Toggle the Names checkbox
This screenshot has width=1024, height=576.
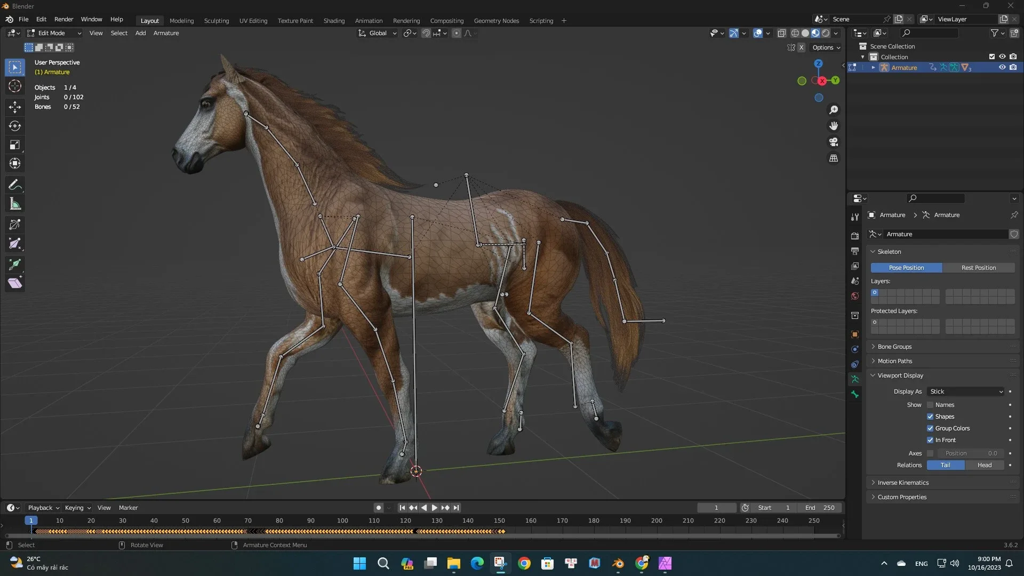(930, 405)
